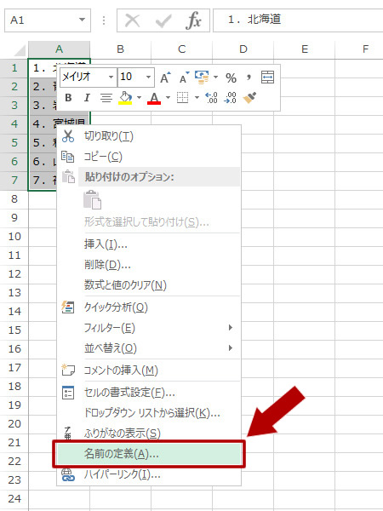
Task: Select コピー(C) menu item
Action: tap(149, 157)
